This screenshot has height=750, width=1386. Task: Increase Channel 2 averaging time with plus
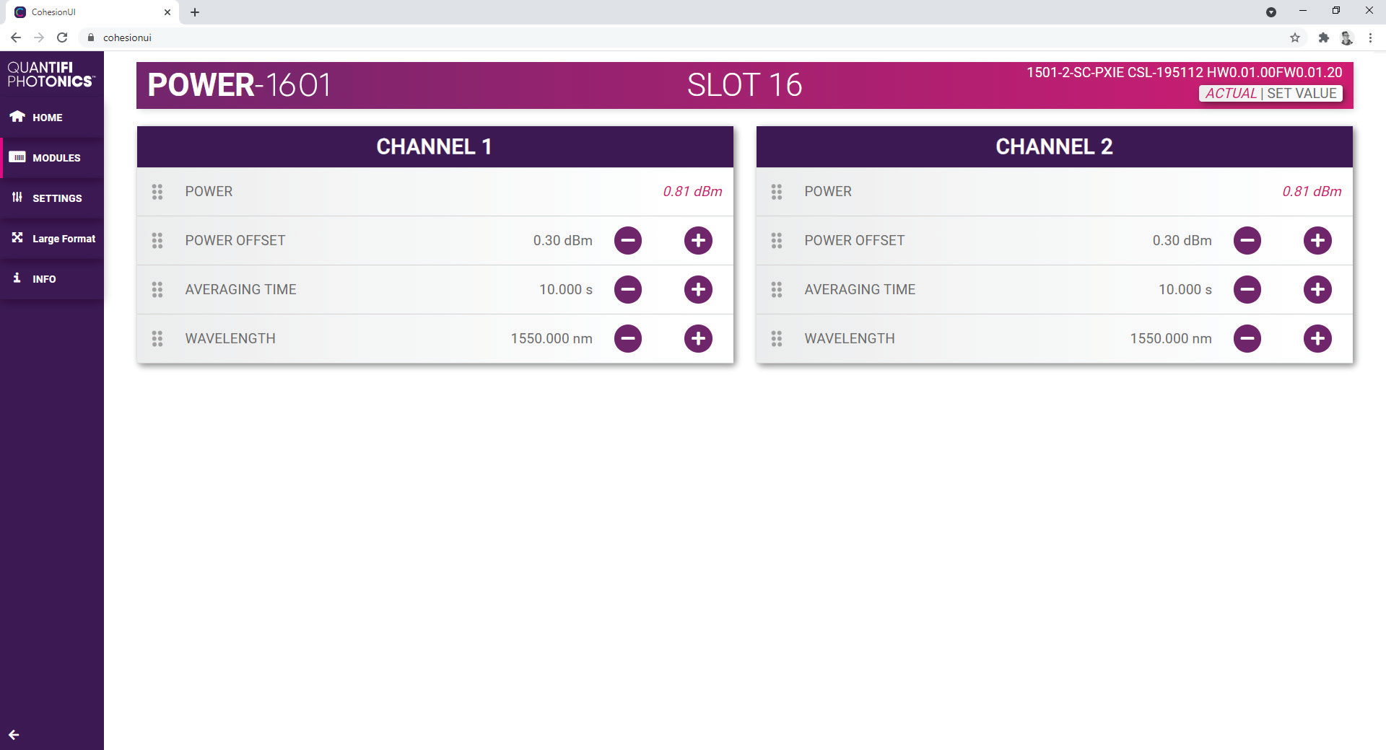tap(1317, 289)
